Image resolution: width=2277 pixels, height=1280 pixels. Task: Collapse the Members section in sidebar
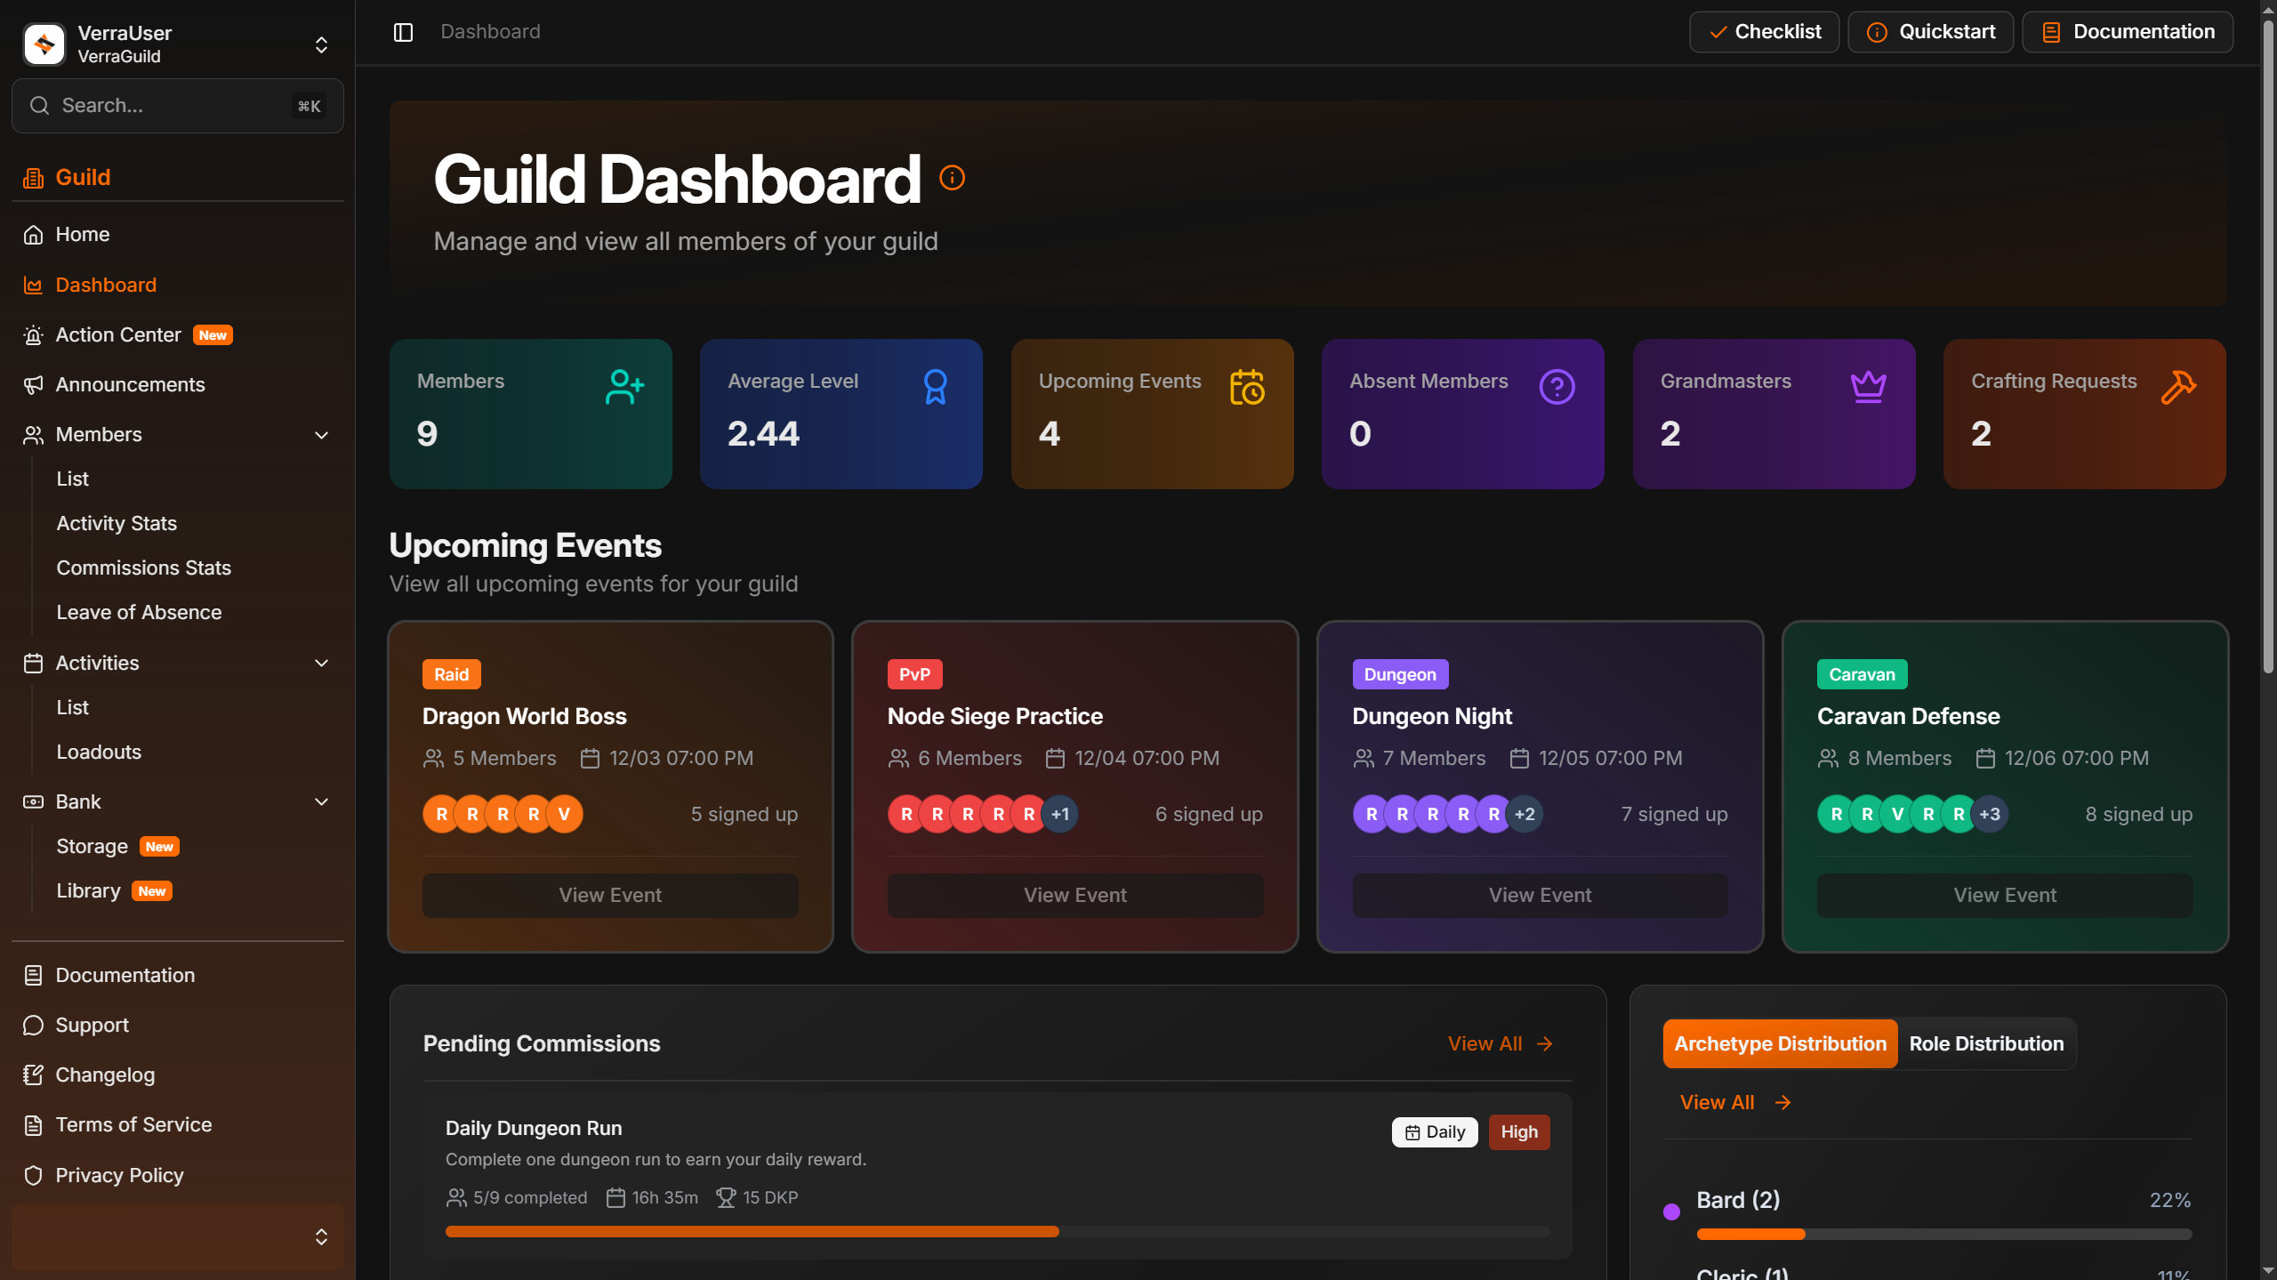(320, 435)
